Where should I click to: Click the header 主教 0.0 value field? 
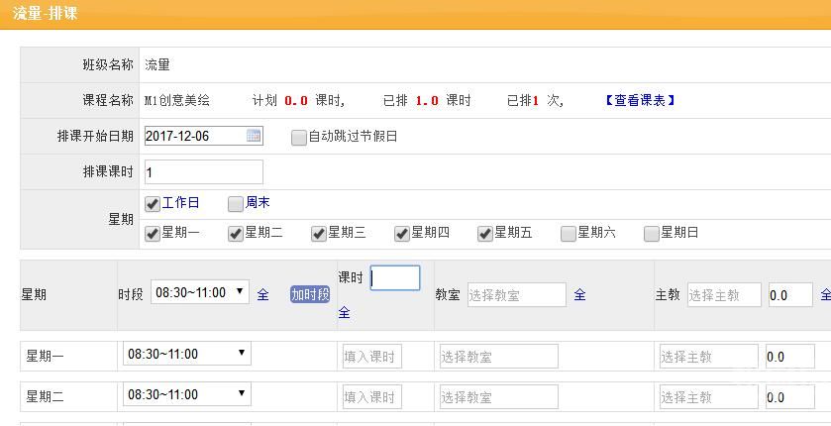click(x=790, y=295)
